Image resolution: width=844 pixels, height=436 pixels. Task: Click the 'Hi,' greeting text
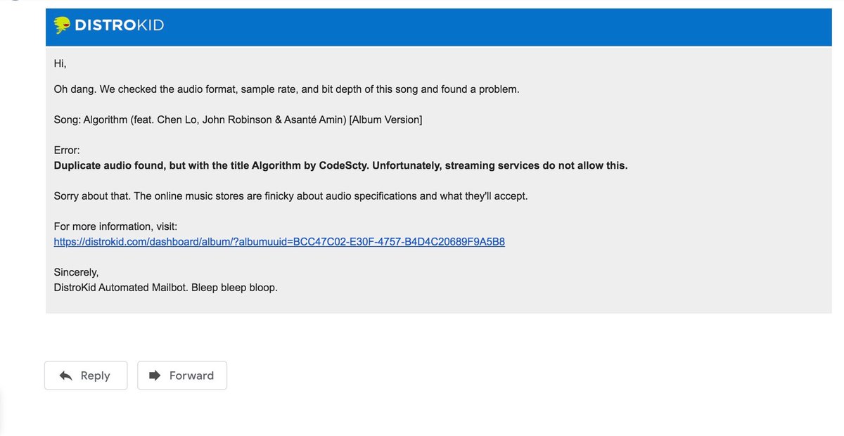point(60,63)
